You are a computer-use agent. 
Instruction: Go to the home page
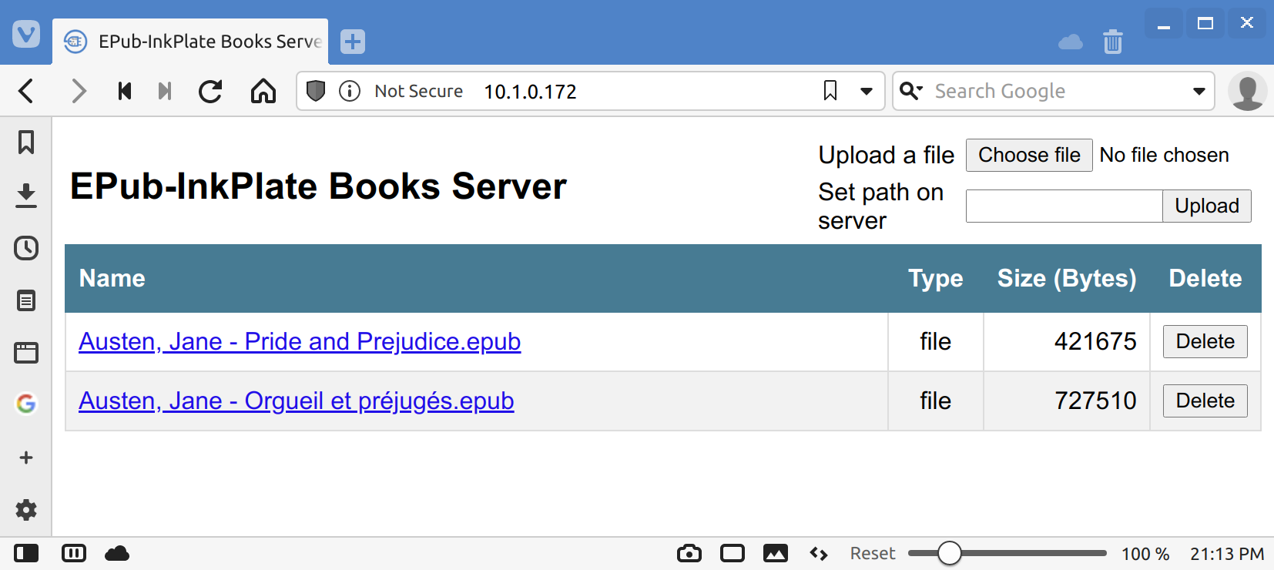pos(263,91)
